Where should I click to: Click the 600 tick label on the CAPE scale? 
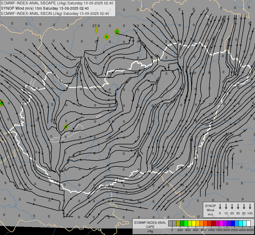pyautogui.click(x=196, y=230)
